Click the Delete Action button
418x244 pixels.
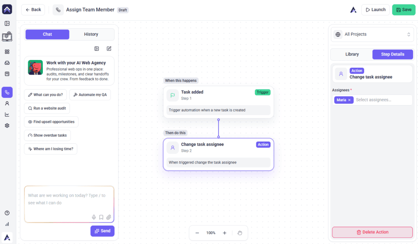[x=372, y=232]
